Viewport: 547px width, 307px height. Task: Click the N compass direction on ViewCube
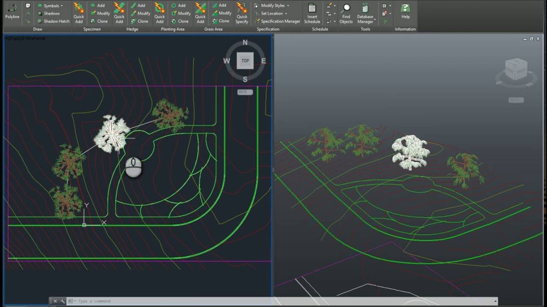(245, 42)
